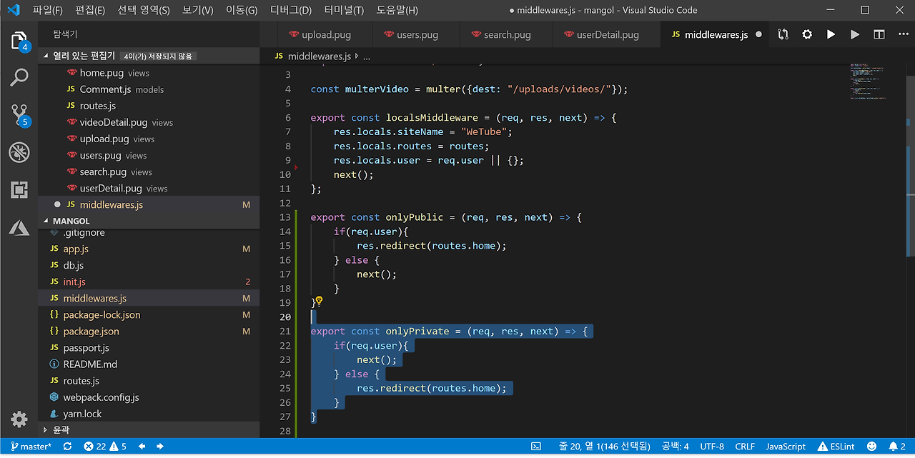Expand the 윤곽 outline section
The image size is (915, 458).
click(149, 430)
